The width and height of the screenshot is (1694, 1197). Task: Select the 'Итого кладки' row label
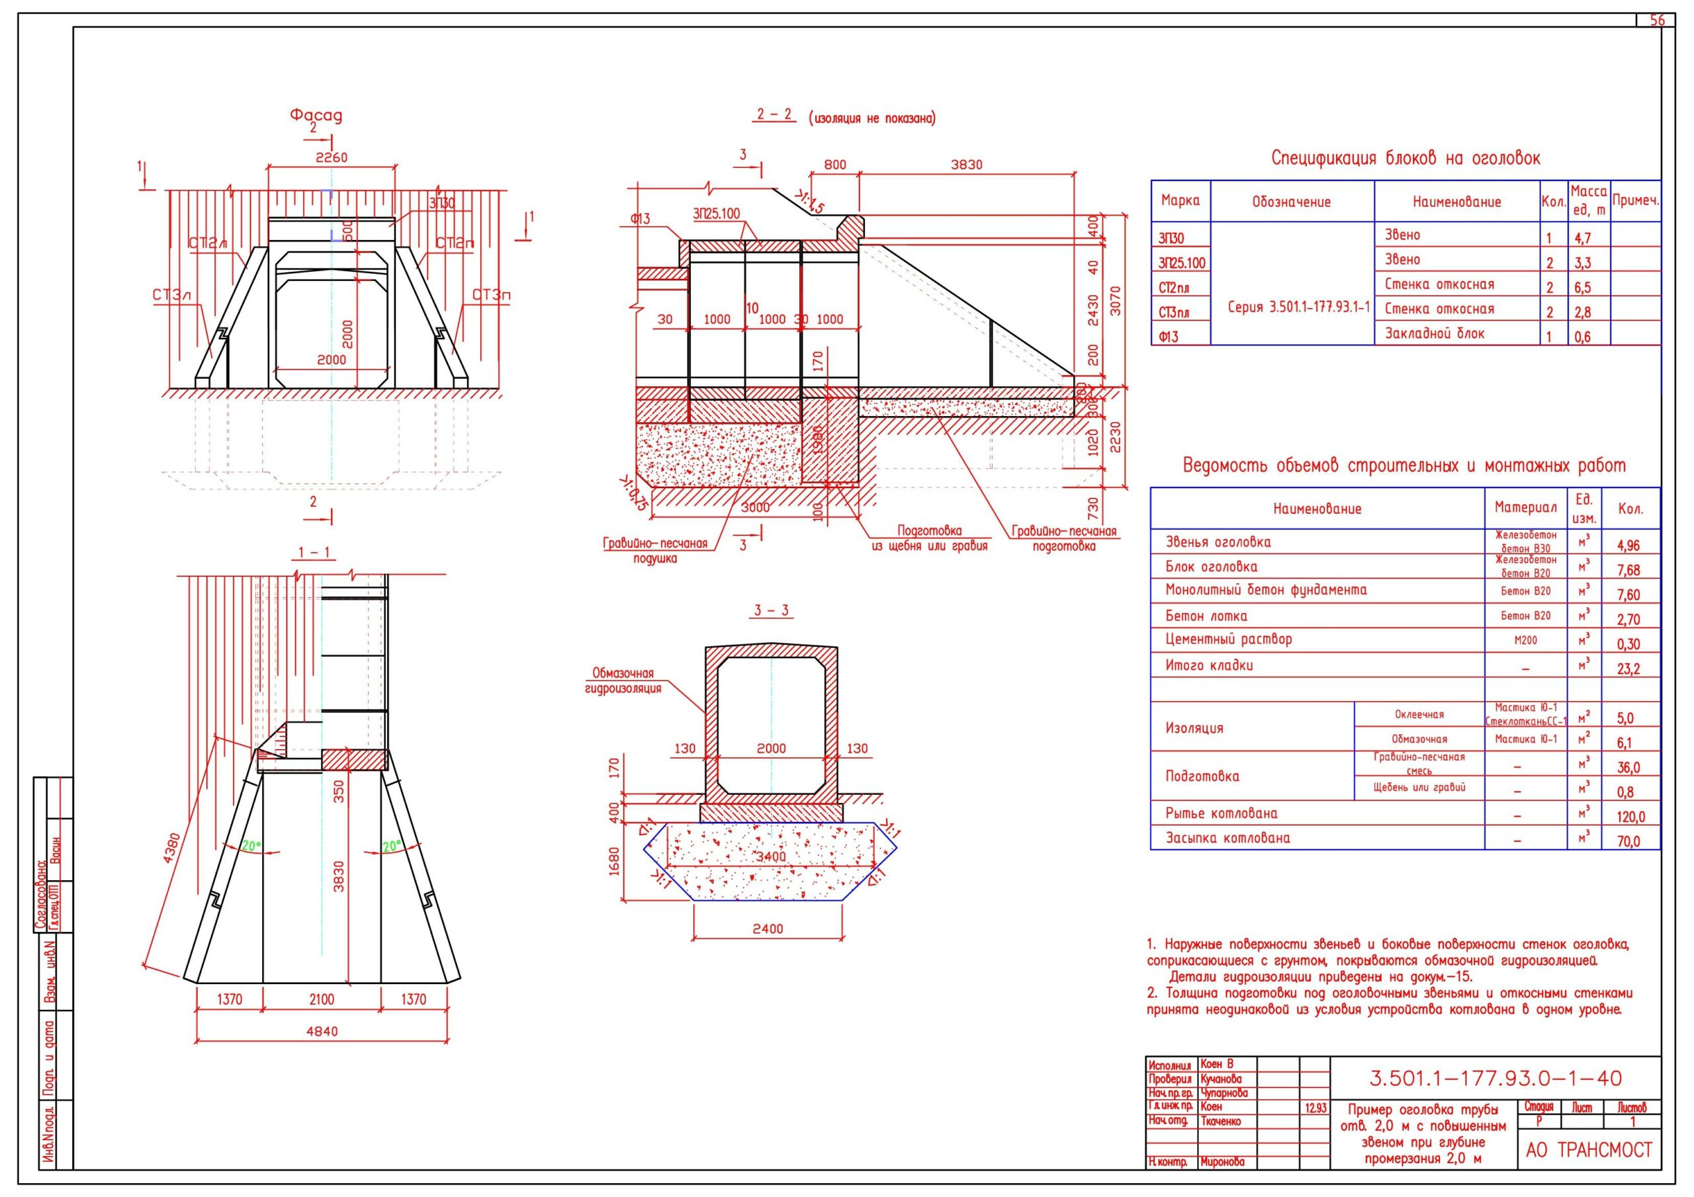coord(1209,665)
